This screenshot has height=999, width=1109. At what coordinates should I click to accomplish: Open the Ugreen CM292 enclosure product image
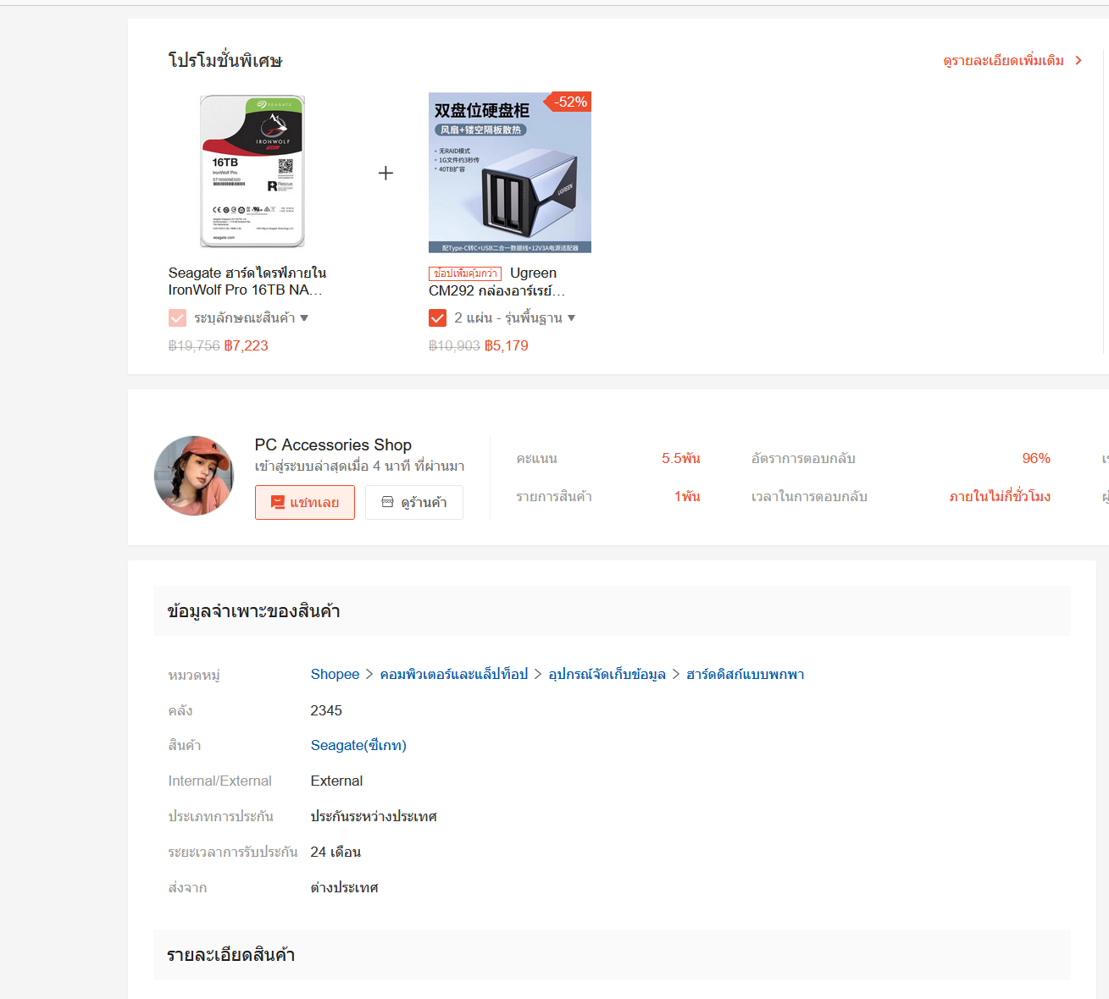pyautogui.click(x=510, y=172)
